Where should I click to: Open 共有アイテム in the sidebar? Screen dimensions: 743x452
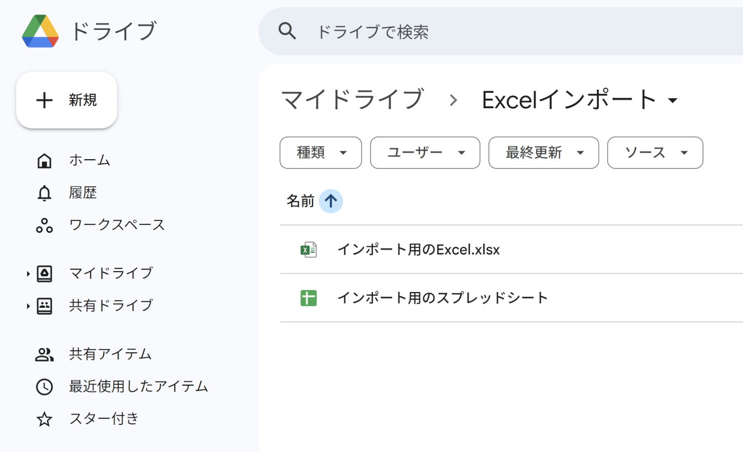click(x=110, y=354)
